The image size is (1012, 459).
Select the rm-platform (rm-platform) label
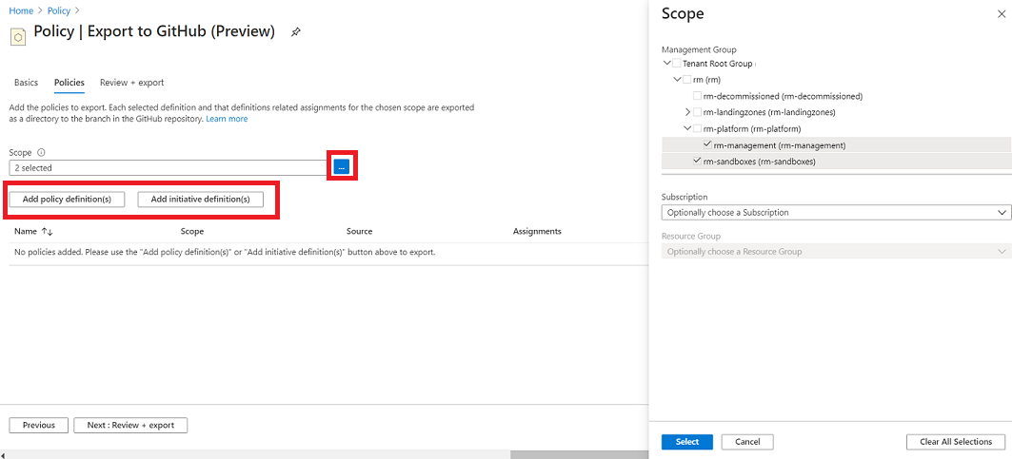(x=752, y=128)
